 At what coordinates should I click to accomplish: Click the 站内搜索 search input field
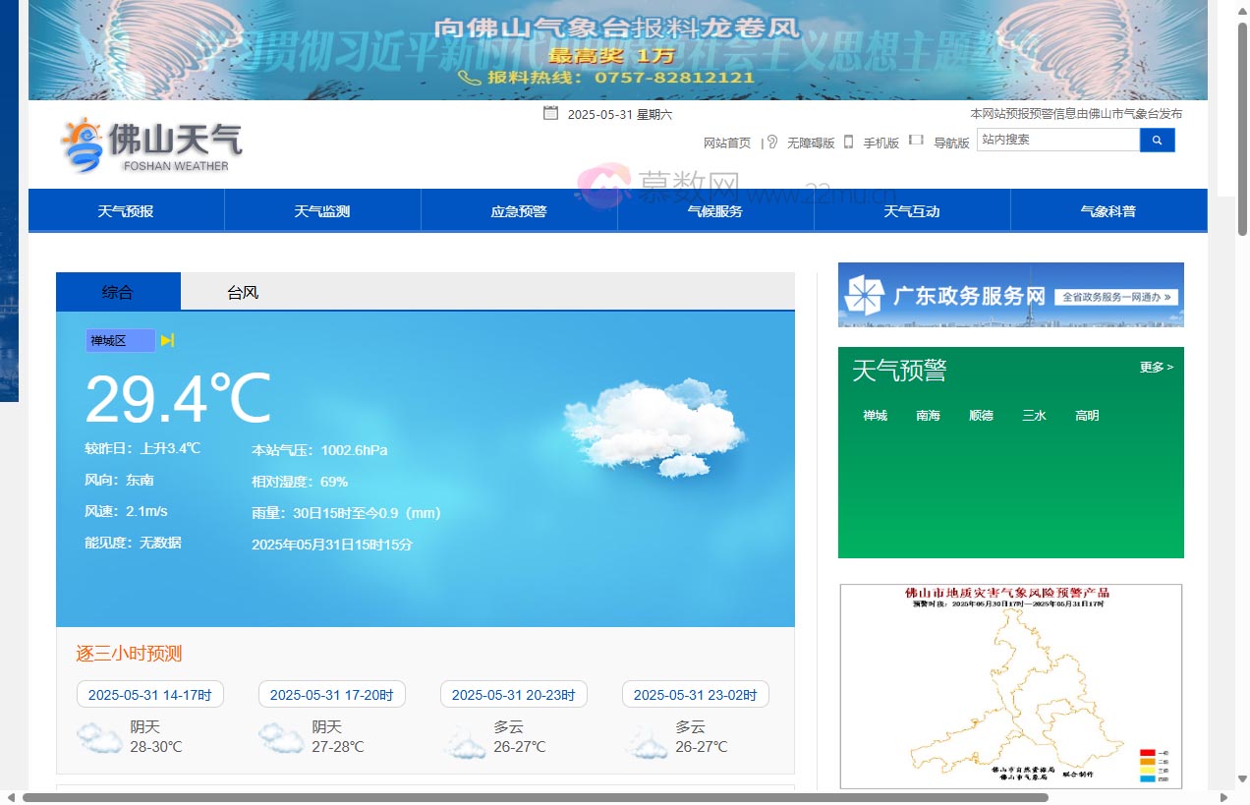click(1057, 140)
